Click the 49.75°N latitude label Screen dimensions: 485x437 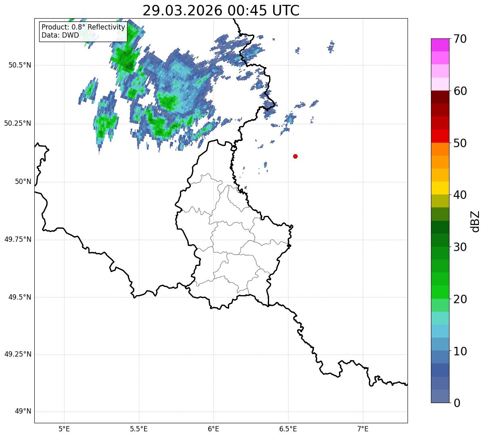18,239
